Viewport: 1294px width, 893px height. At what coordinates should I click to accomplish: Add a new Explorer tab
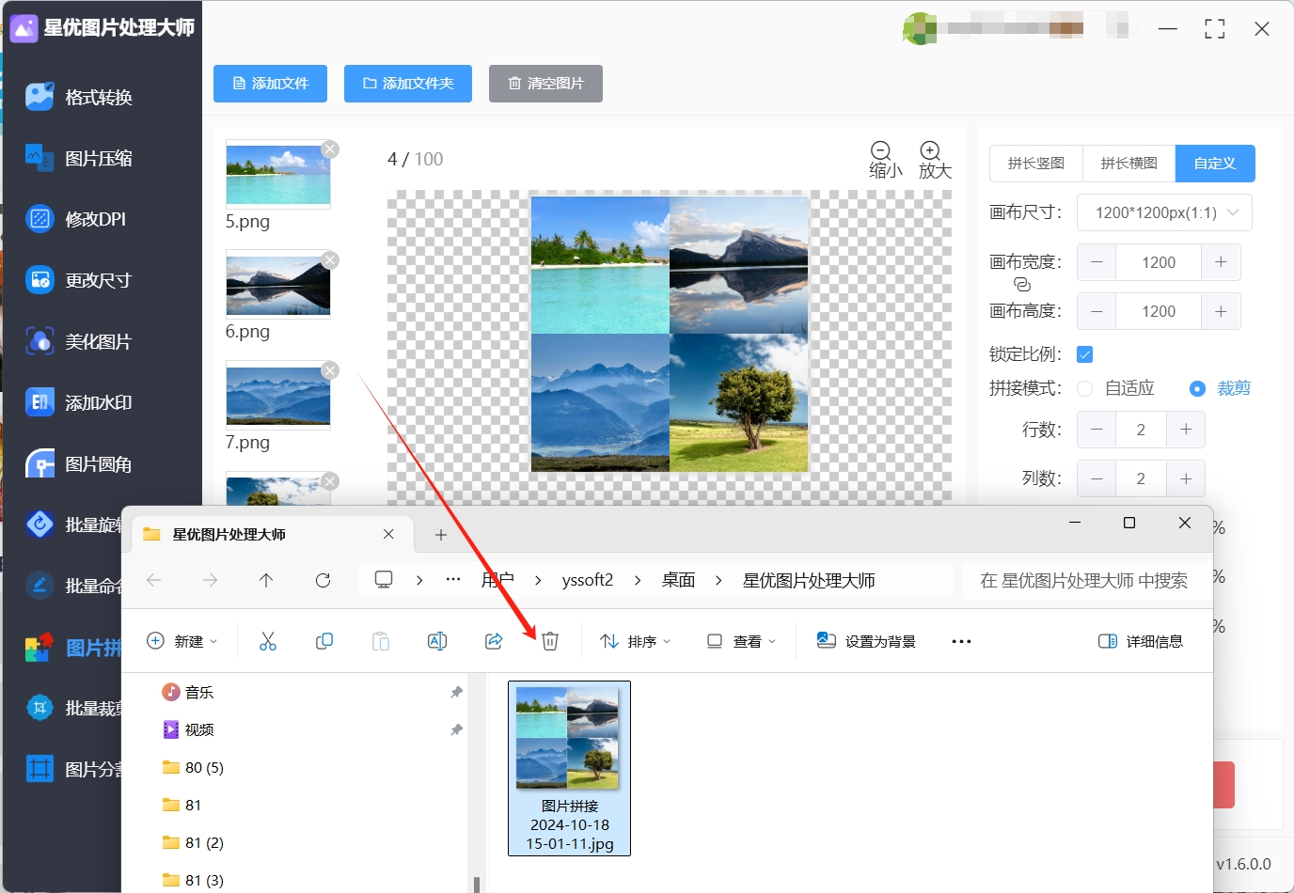click(x=440, y=534)
